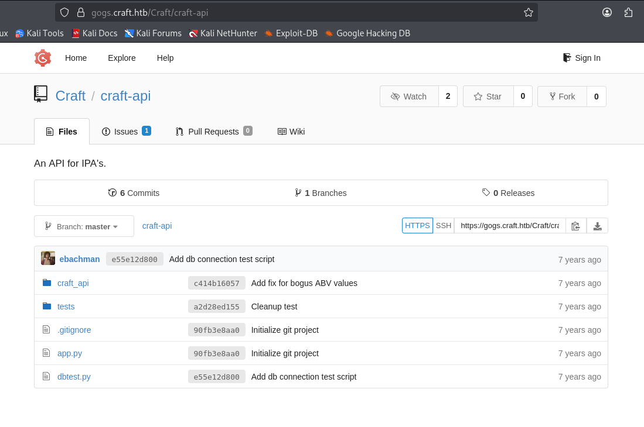This screenshot has width=644, height=427.
Task: Open Explore in top navigation
Action: (x=121, y=58)
